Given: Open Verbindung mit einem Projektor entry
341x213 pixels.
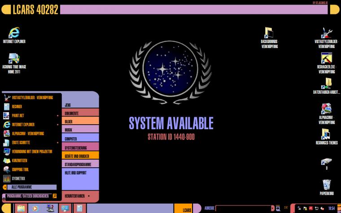Looking at the screenshot, I should click(x=32, y=152).
